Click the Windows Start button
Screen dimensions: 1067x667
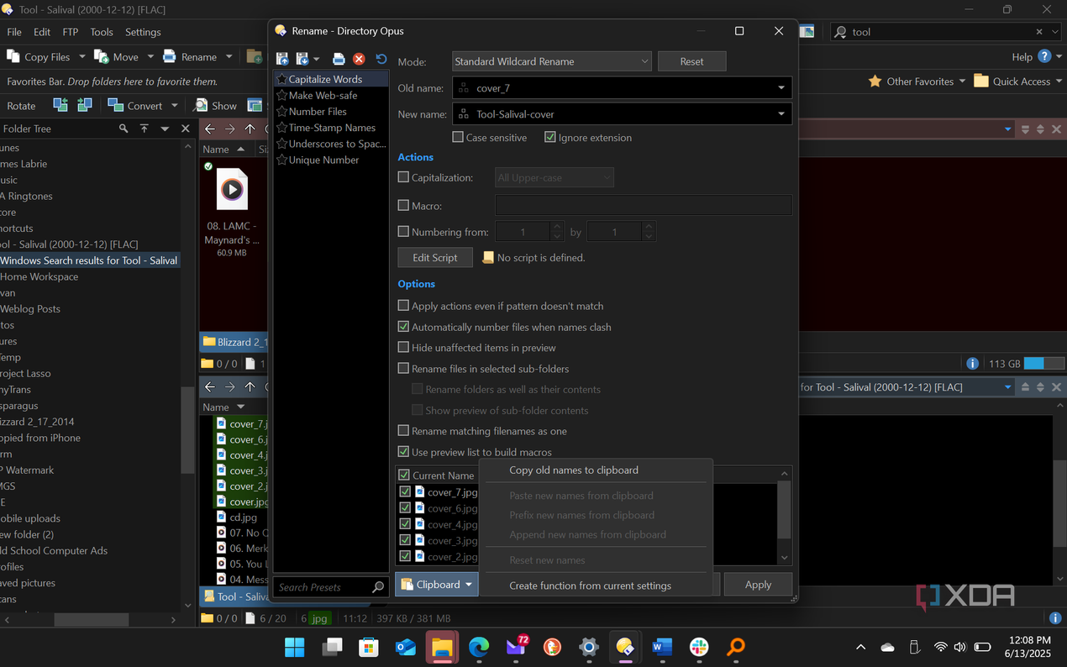[295, 647]
